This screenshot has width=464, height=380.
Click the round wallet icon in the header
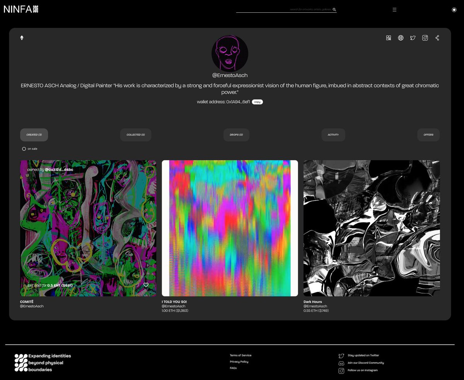point(454,10)
